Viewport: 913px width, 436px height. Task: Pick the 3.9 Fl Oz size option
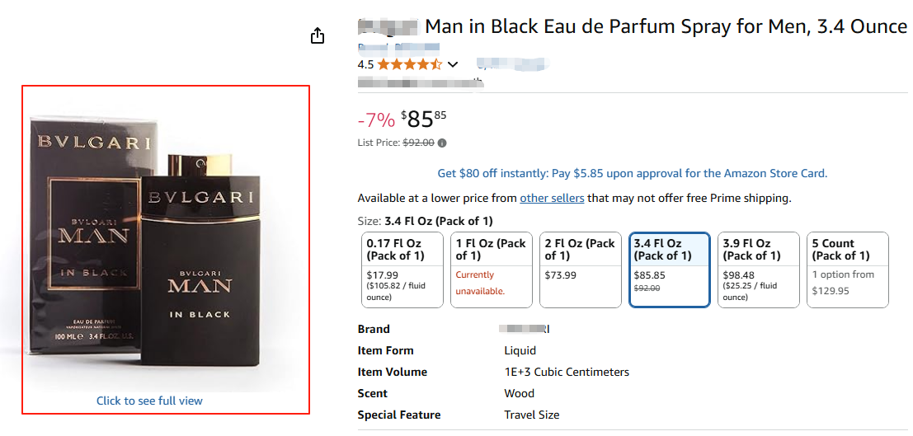[x=758, y=270]
